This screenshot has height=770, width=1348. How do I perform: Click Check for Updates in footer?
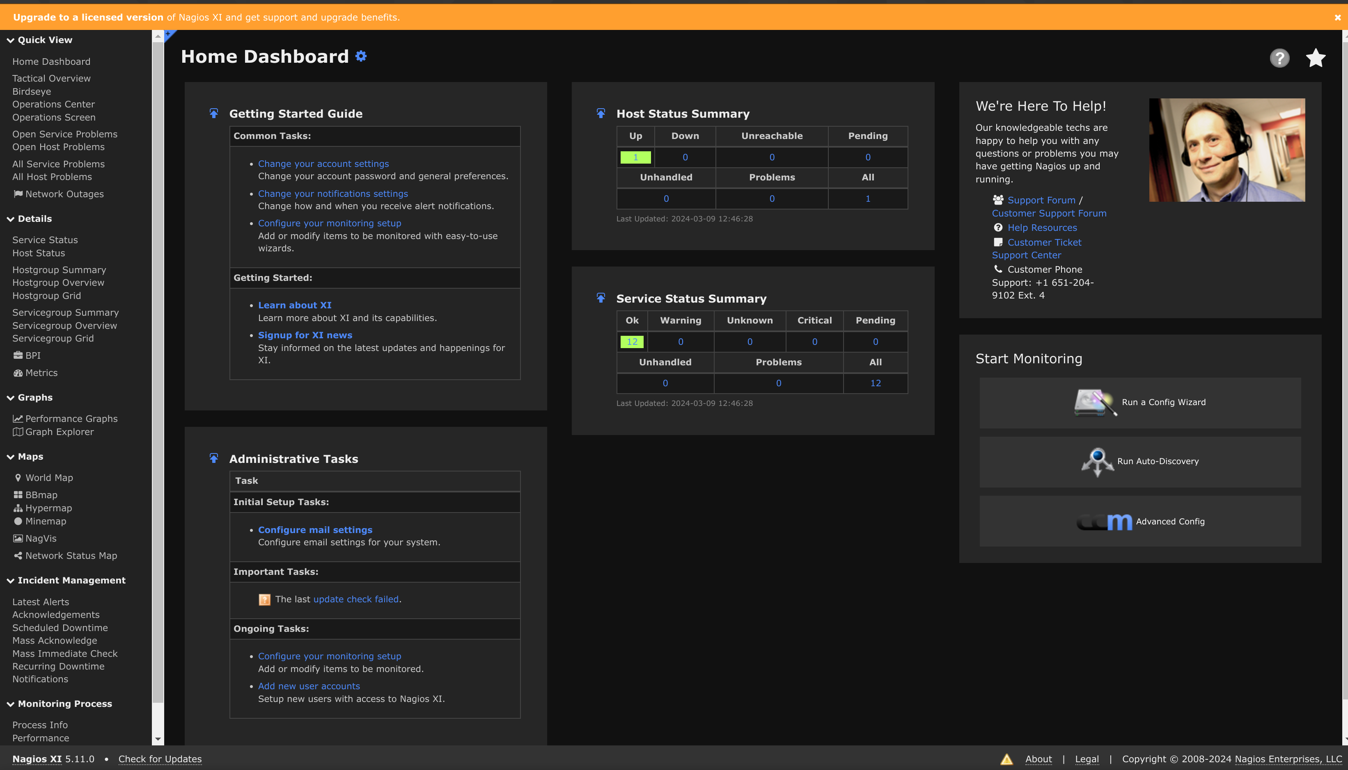point(160,759)
